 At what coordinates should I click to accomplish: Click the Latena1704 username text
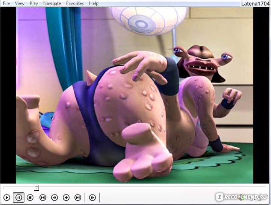pos(256,4)
